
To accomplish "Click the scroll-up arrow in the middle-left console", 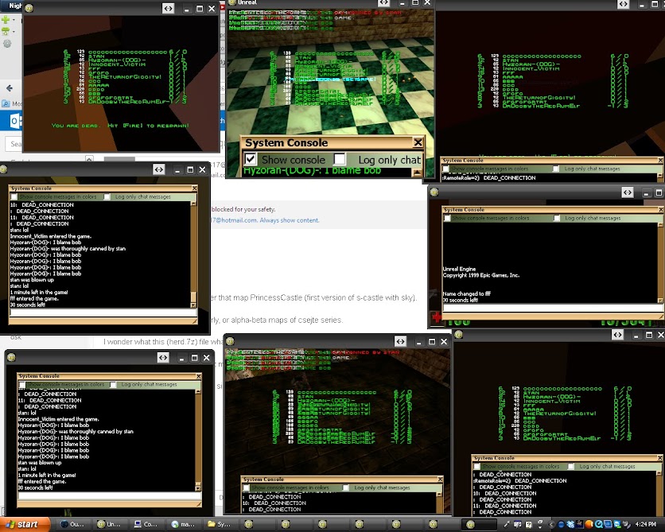I will tap(193, 204).
